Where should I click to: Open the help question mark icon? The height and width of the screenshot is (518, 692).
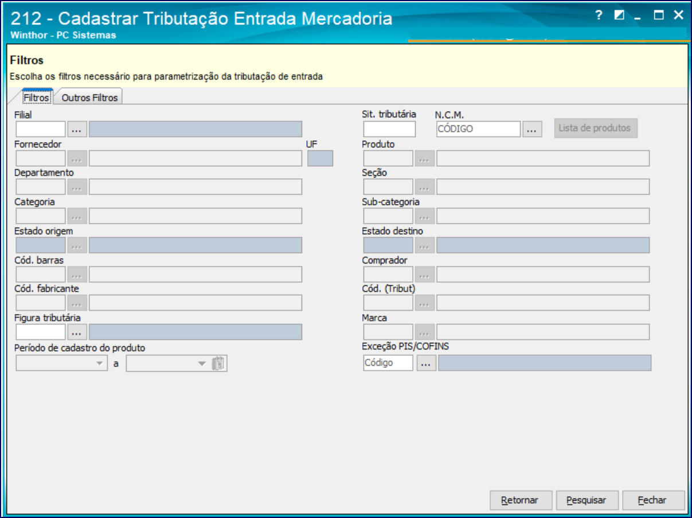click(599, 15)
